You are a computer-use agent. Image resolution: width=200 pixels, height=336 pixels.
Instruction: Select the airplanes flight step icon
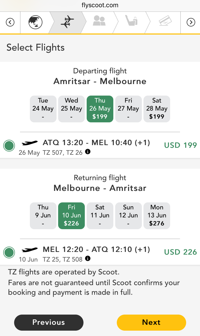[67, 22]
